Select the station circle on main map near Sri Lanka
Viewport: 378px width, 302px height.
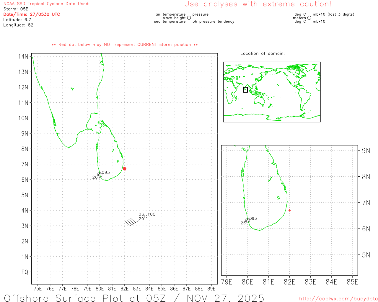100,175
